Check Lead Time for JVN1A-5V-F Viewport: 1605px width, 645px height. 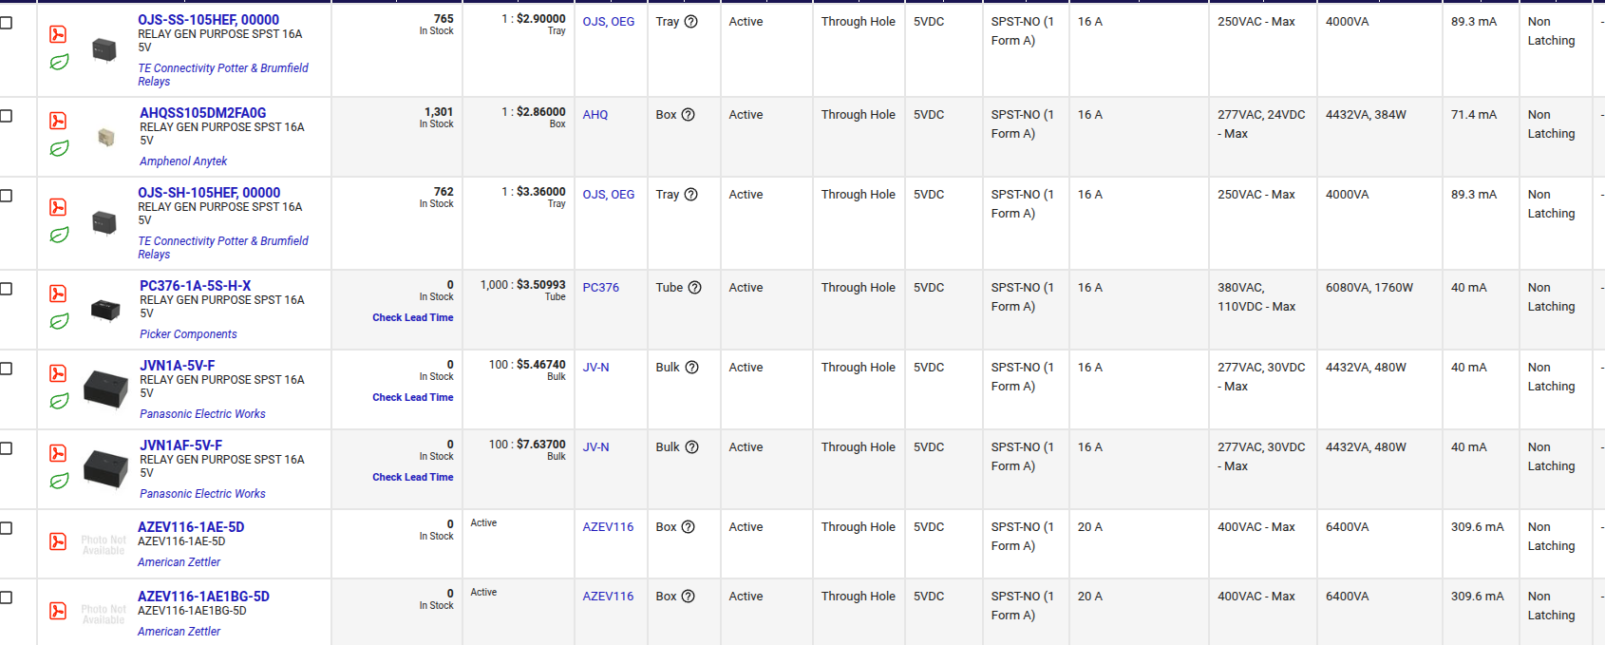[412, 397]
